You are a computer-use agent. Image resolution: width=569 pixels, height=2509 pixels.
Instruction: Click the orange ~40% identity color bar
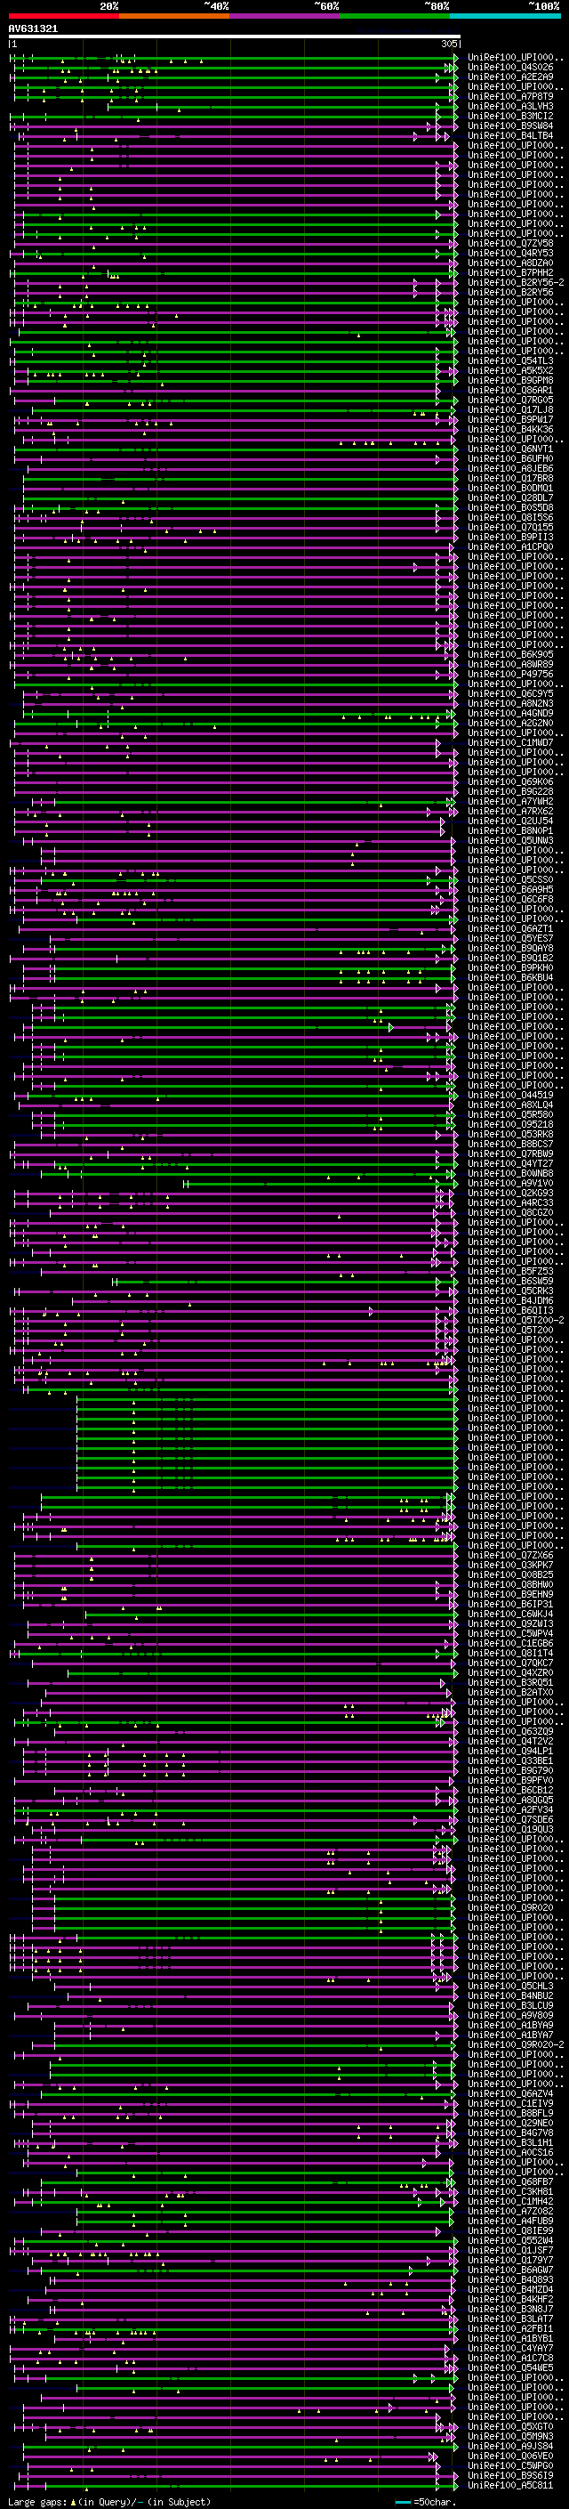tap(174, 16)
